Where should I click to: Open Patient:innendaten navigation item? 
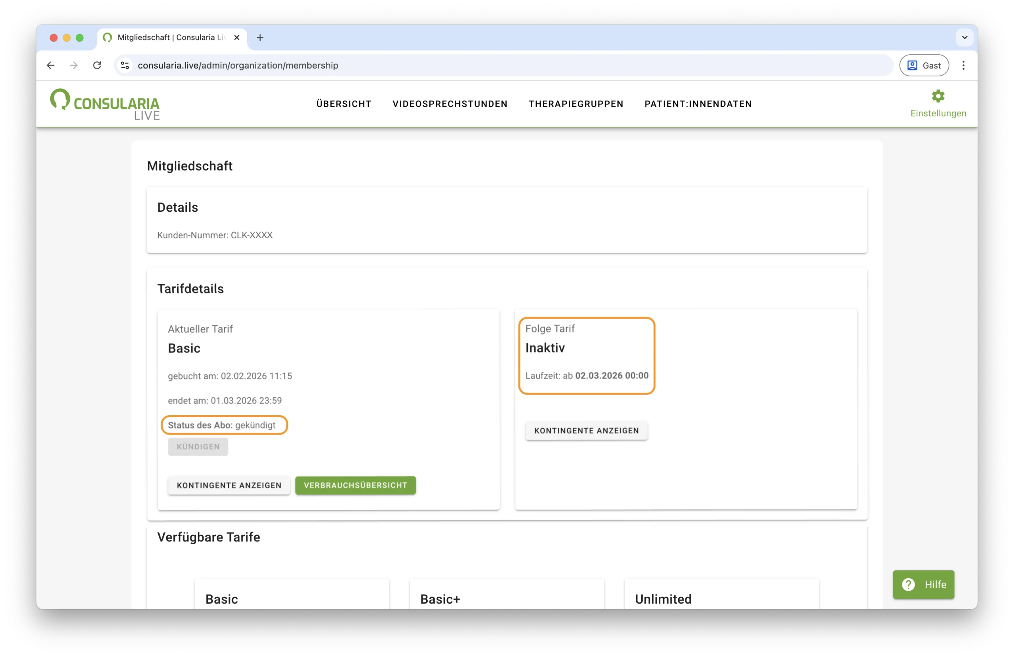point(698,104)
